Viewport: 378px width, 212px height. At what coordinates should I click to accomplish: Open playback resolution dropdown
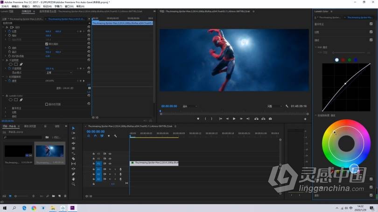[x=274, y=106]
